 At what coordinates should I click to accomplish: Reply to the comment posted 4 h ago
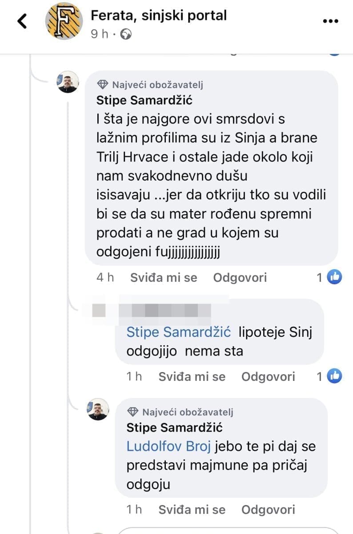[x=240, y=278]
